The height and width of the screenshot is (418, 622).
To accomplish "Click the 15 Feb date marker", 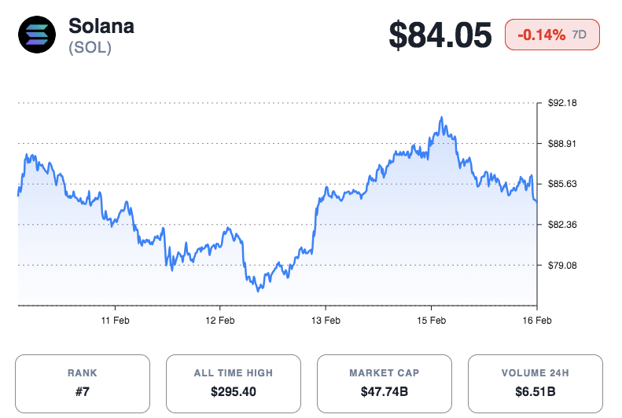I will (431, 321).
